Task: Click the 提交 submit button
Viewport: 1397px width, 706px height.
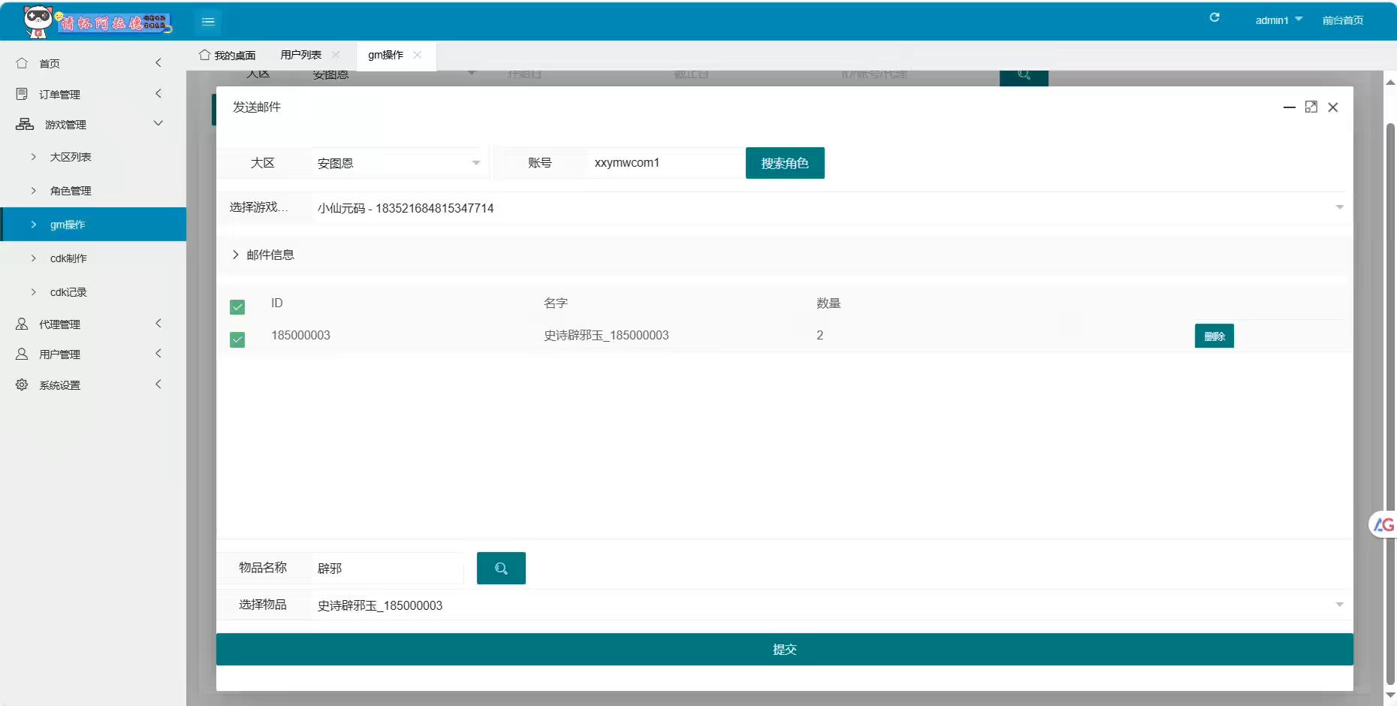Action: 784,650
